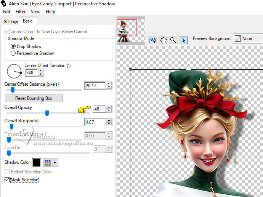Expand shadow color presets dropdown arrow
Screen dimensions: 263x197
[x=55, y=163]
